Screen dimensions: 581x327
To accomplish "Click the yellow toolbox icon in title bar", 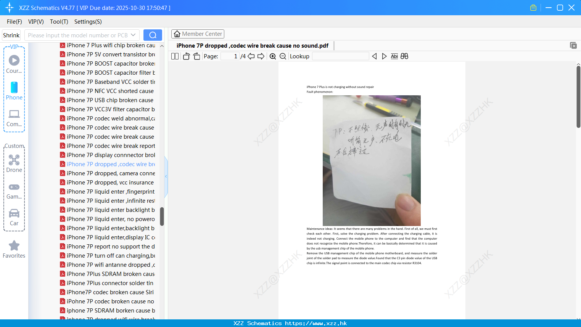I will [x=533, y=8].
